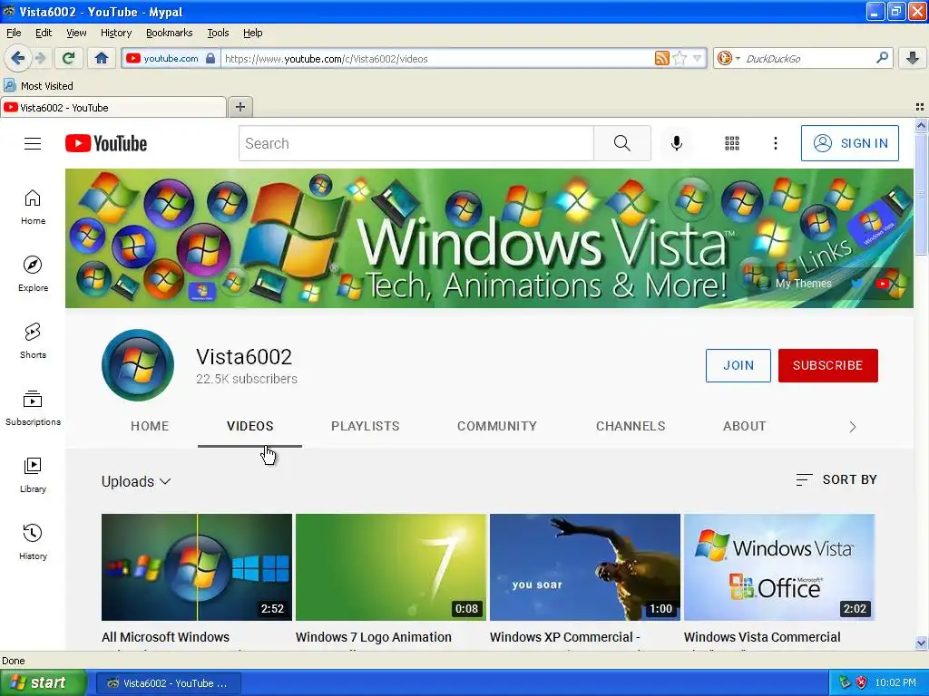Open the three-dot settings menu

coord(775,143)
